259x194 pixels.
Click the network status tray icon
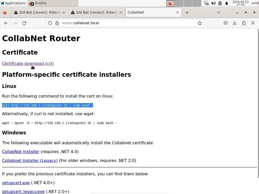pos(206,3)
